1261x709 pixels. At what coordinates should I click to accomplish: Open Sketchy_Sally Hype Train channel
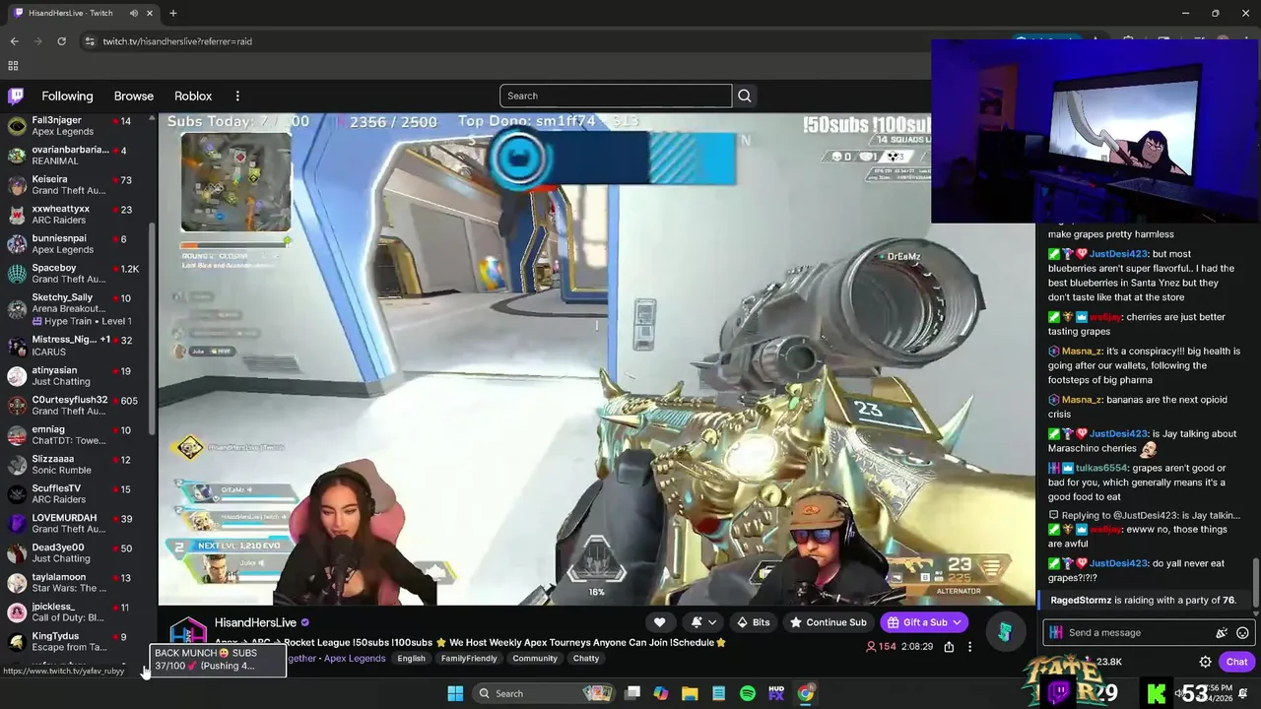(x=77, y=308)
